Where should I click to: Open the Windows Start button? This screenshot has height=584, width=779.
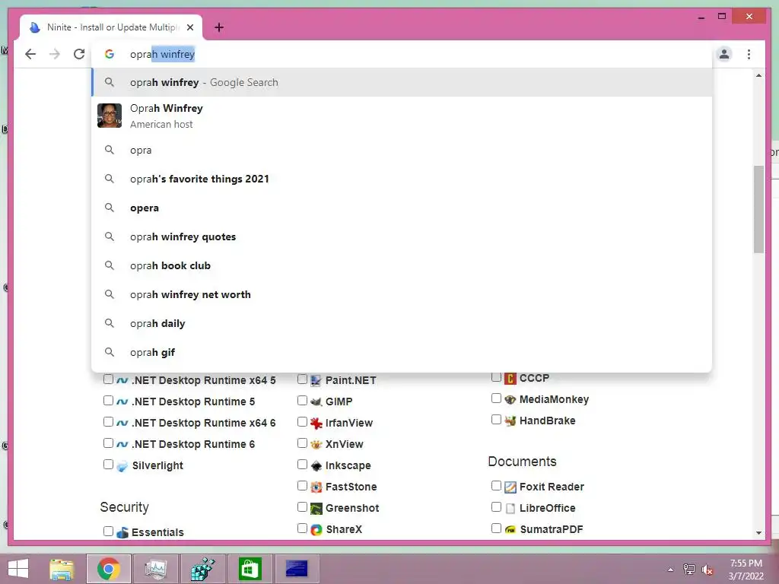coord(18,569)
